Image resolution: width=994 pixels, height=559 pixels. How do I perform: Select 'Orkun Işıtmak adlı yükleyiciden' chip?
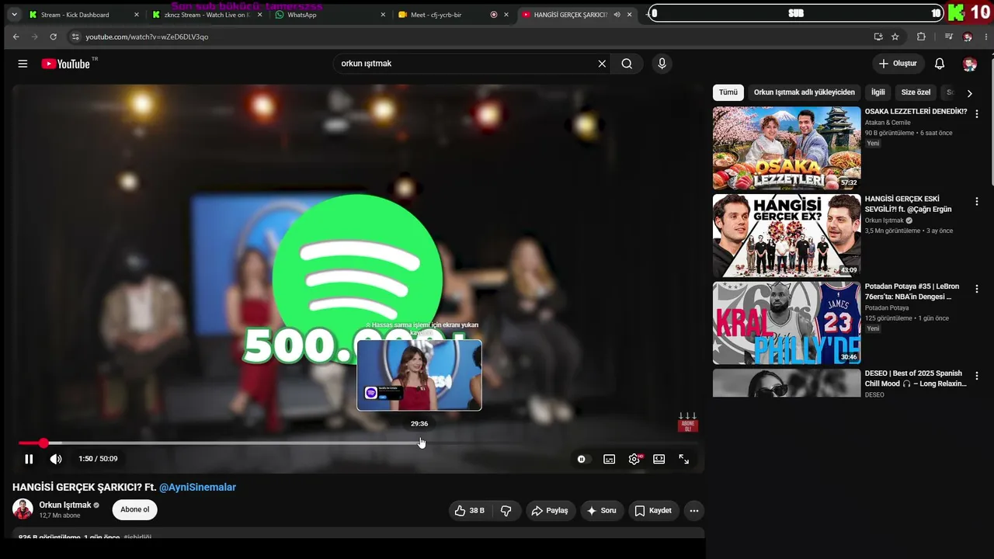click(805, 92)
